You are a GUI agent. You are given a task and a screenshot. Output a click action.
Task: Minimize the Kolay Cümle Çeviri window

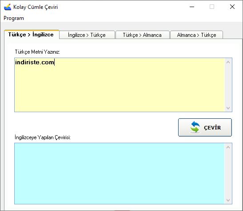[x=192, y=7]
